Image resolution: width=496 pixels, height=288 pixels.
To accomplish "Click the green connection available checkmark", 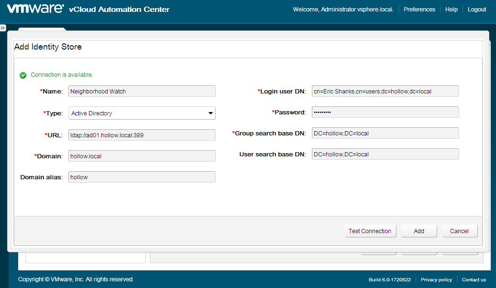I will [x=23, y=75].
